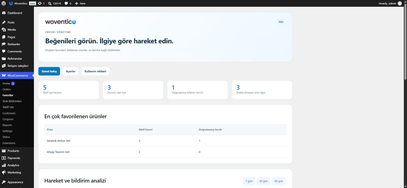
Task: Click the Comments bubble icon in sidebar
Action: pos(4,51)
